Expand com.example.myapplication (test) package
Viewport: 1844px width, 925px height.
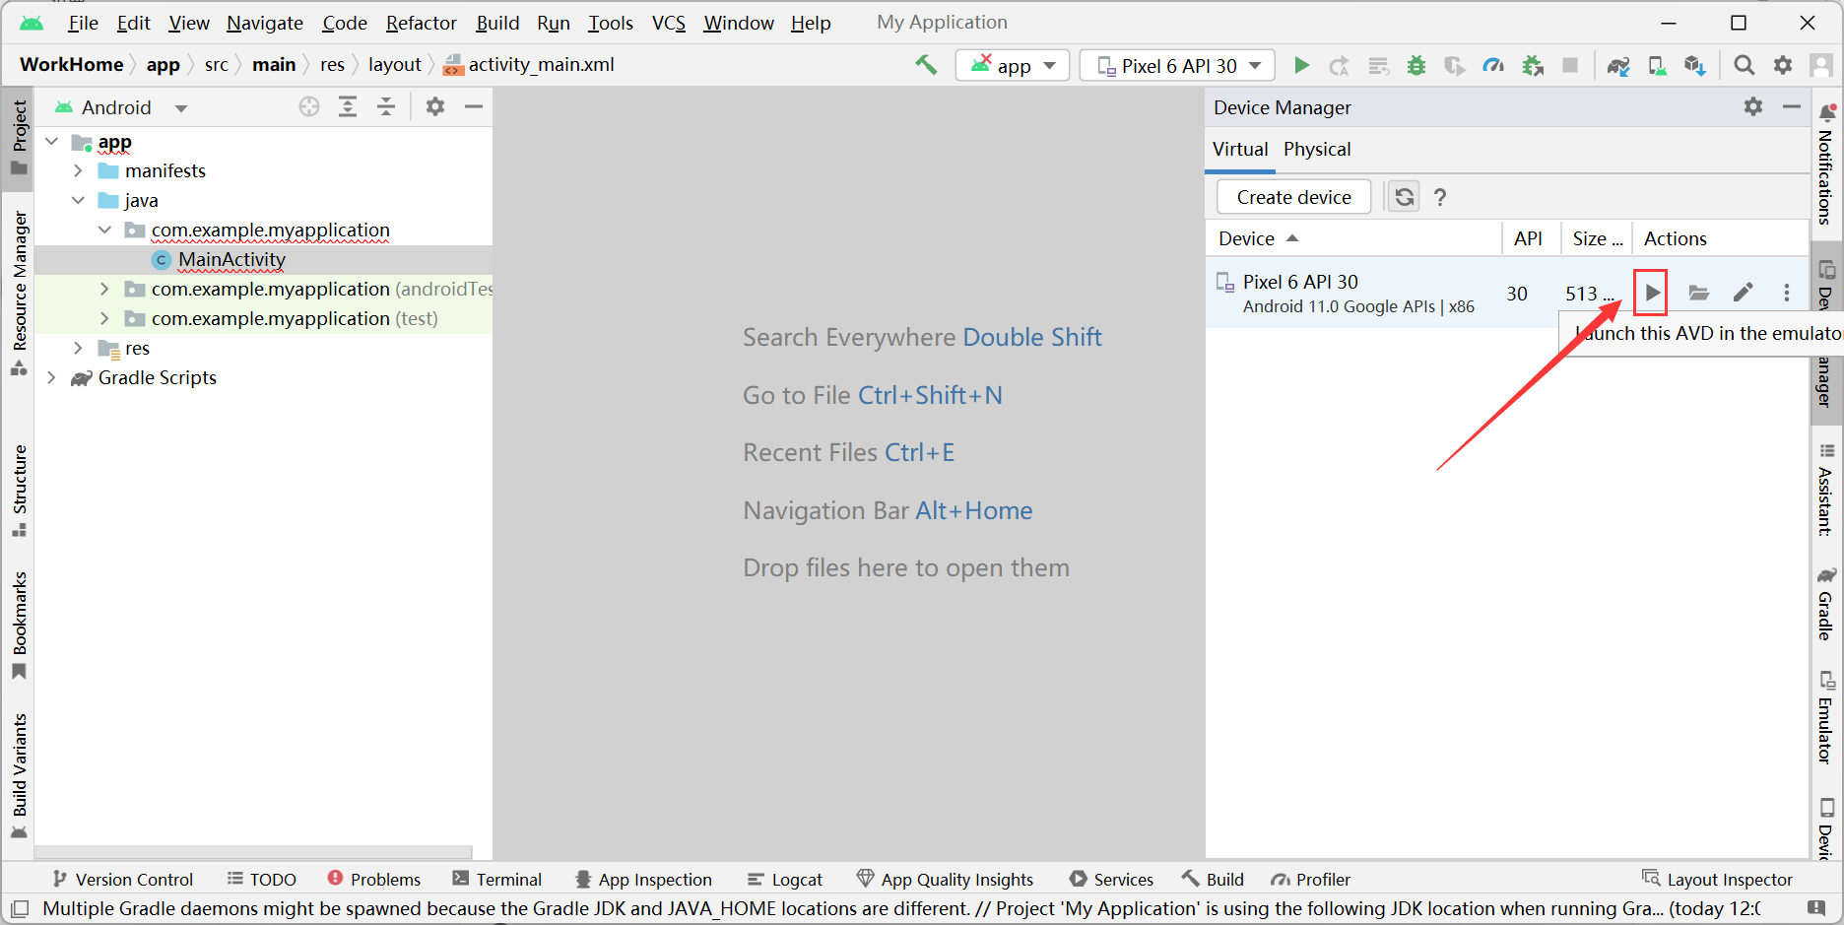pos(104,319)
